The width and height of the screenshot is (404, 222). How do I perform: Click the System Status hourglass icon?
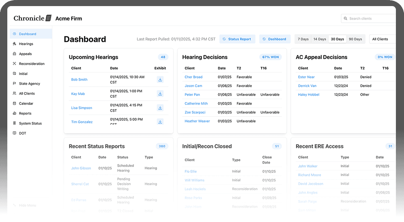coord(15,123)
